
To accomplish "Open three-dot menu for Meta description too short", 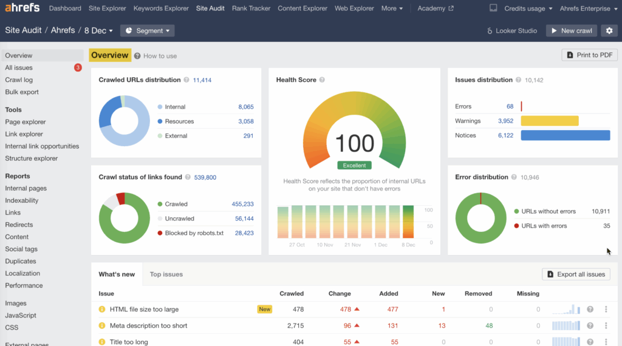I will (x=606, y=325).
